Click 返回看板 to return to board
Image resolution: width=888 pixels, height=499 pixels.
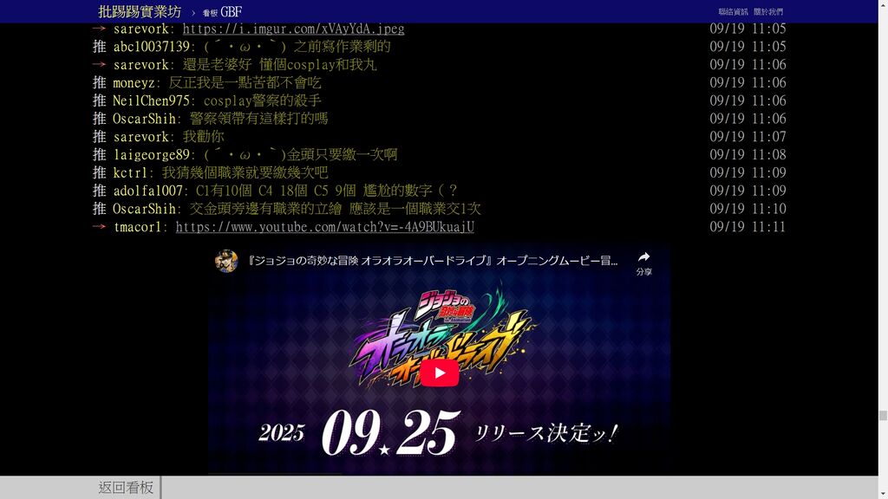(x=126, y=488)
